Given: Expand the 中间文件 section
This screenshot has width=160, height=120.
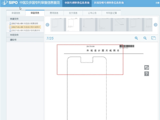Looking at the screenshot, I should tap(25, 35).
